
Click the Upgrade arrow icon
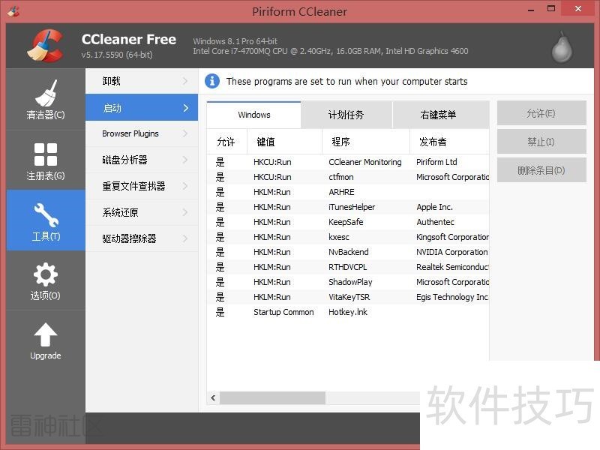click(45, 332)
